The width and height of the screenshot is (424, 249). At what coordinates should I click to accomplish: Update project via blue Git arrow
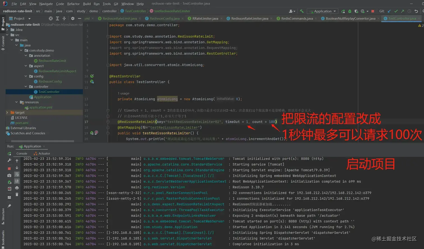tap(389, 11)
